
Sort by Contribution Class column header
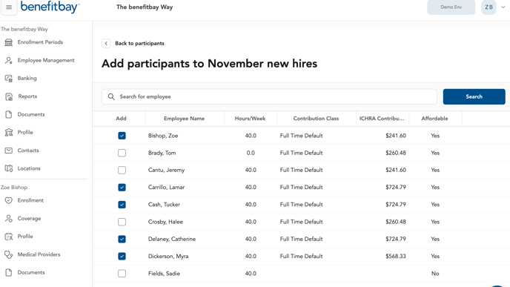coord(316,119)
